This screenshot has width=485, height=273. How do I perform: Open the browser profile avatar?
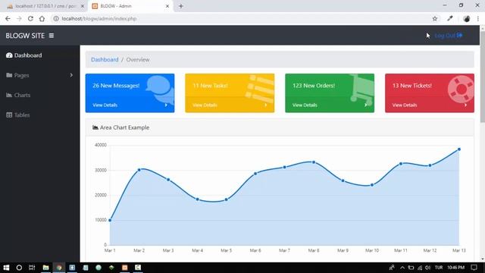(467, 18)
